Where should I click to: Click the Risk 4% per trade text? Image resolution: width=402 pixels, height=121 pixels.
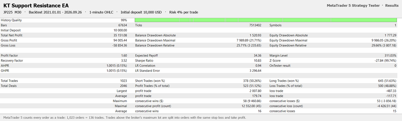coord(184,12)
